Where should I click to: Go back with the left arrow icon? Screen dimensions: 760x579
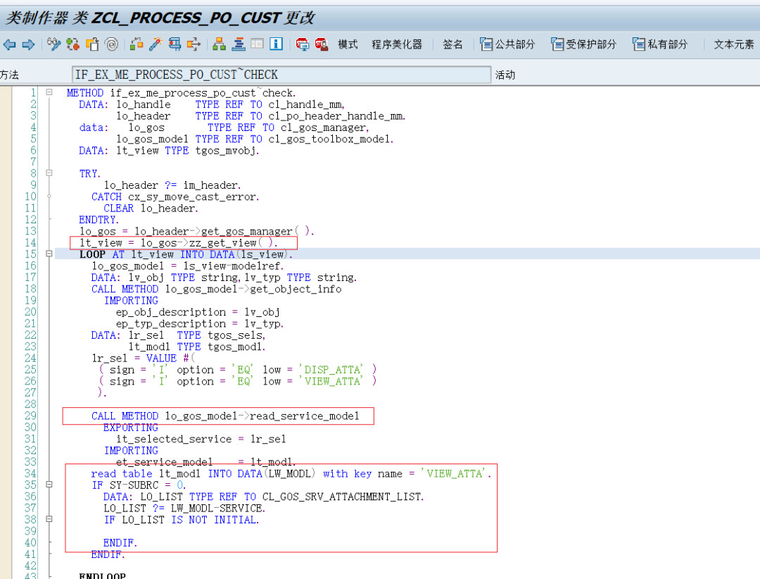tap(9, 44)
